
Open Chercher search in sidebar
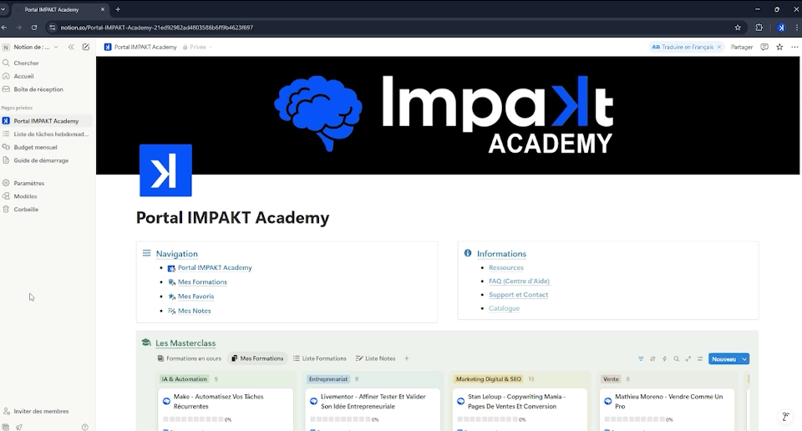[x=26, y=63]
